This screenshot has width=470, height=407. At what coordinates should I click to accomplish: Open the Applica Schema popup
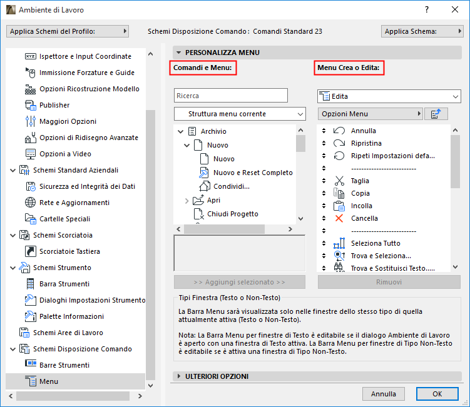(x=422, y=31)
